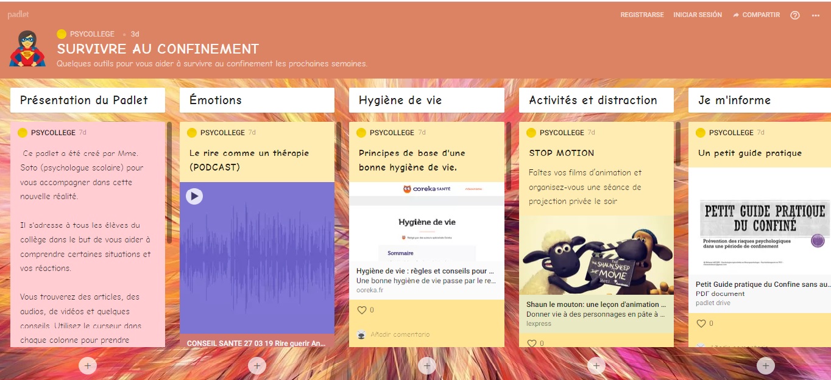Click the Un petit guide pratique title

coord(750,153)
